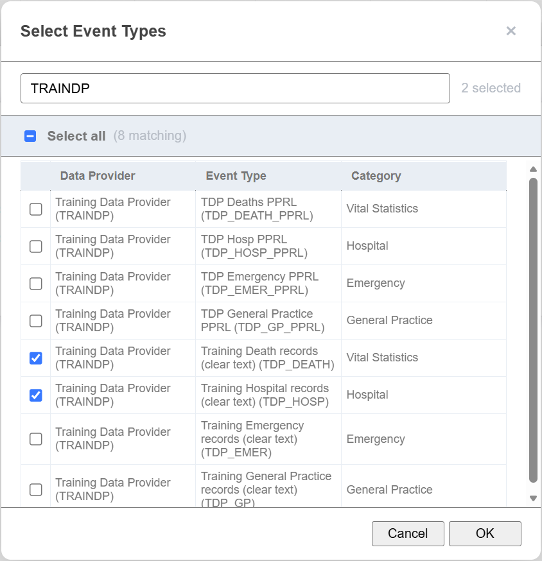Click the scrollbar down arrow

[533, 498]
